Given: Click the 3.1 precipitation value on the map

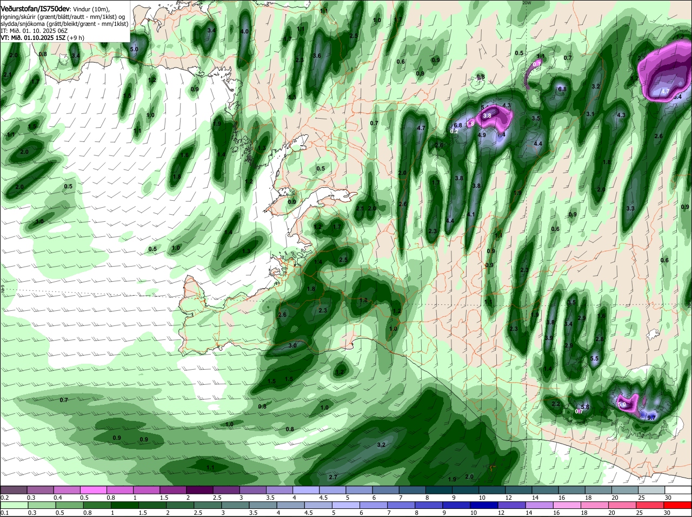Looking at the screenshot, I should point(590,114).
